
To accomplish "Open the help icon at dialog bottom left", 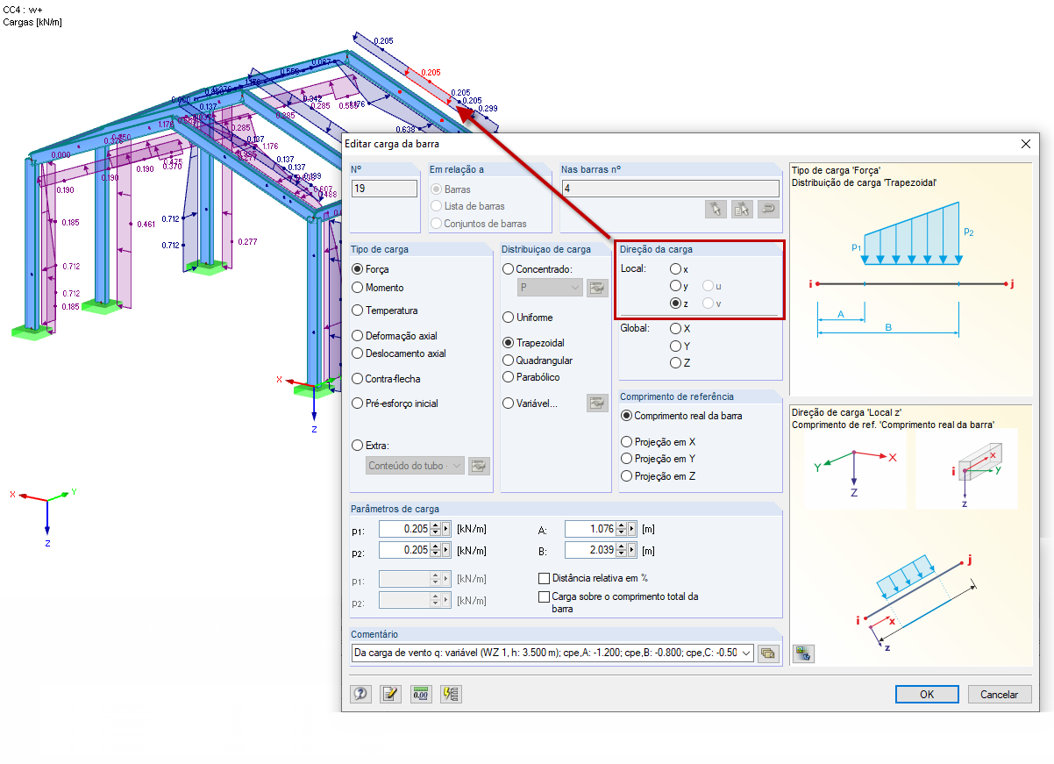I will (360, 694).
